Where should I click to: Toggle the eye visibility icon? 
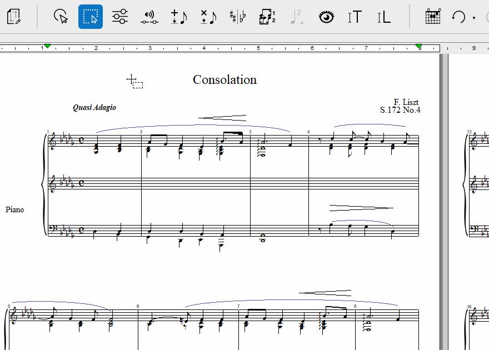coord(326,17)
